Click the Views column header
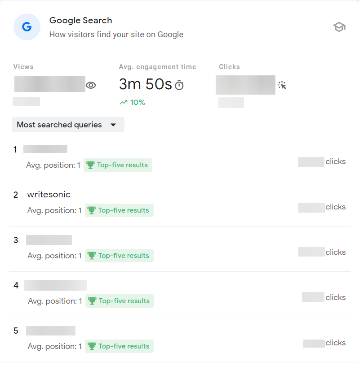 (x=23, y=66)
